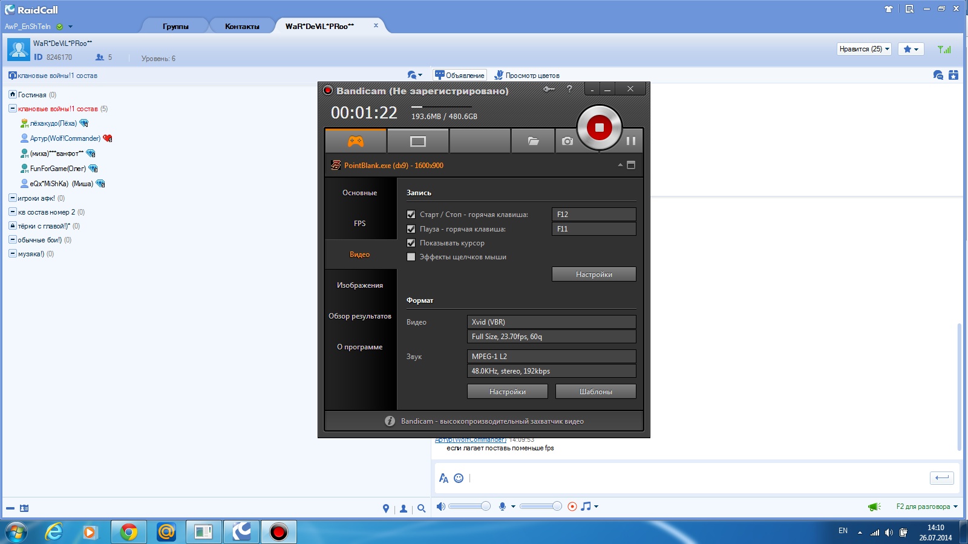
Task: Open the Объявление announcement button
Action: point(460,75)
